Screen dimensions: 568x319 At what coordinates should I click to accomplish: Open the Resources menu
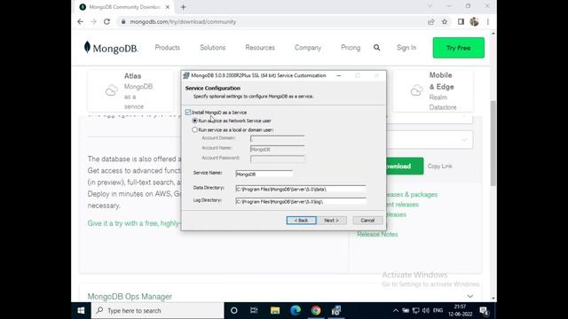[x=260, y=48]
